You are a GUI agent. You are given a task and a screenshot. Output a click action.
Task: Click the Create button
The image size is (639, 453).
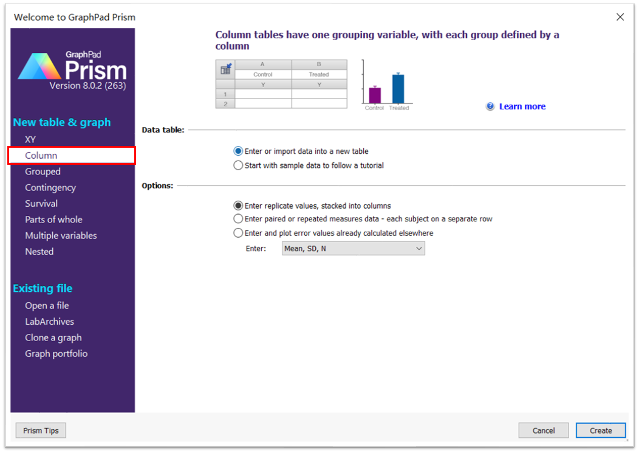[601, 431]
